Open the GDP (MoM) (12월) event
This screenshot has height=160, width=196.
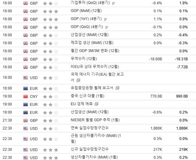click(x=86, y=11)
